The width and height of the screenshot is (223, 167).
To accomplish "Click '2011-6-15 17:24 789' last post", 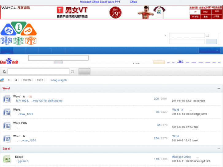I will click(185, 127).
